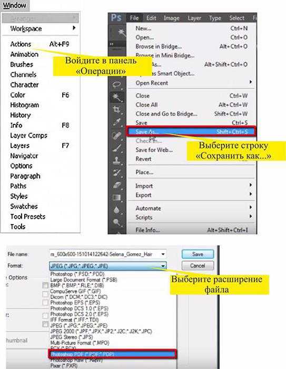Select the Lasso tool
The width and height of the screenshot is (286, 369).
coord(117,84)
